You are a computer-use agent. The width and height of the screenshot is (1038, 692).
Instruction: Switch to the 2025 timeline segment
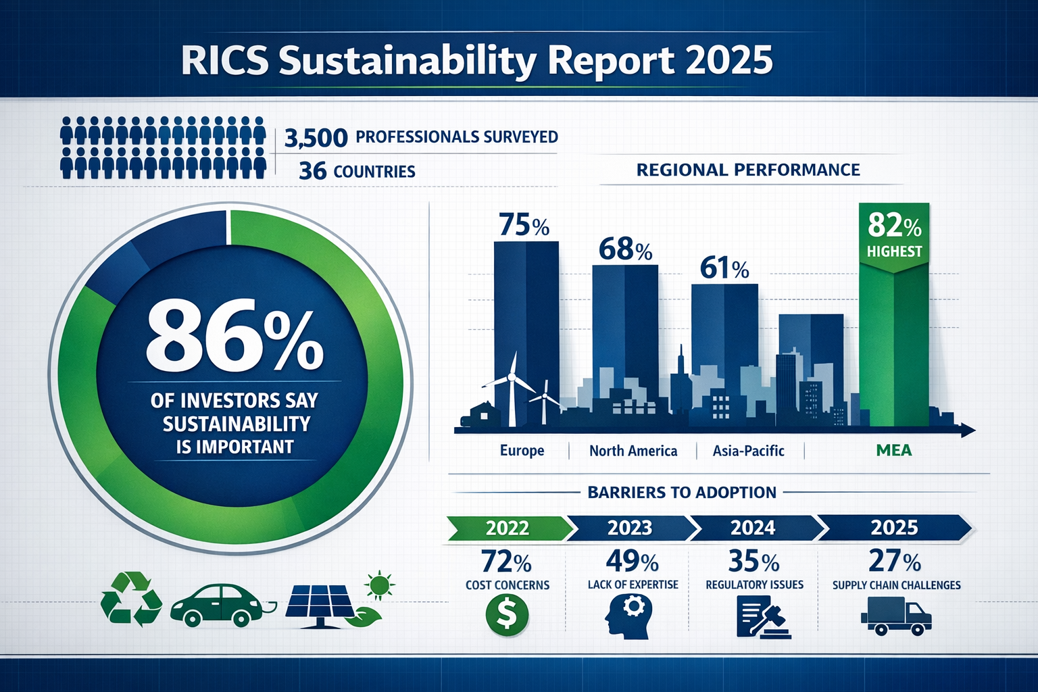tap(895, 529)
